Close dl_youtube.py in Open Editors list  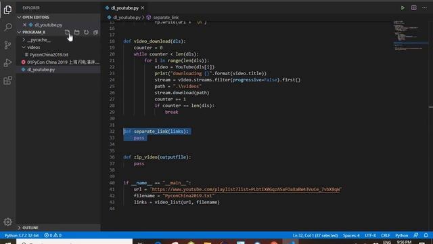(x=24, y=24)
